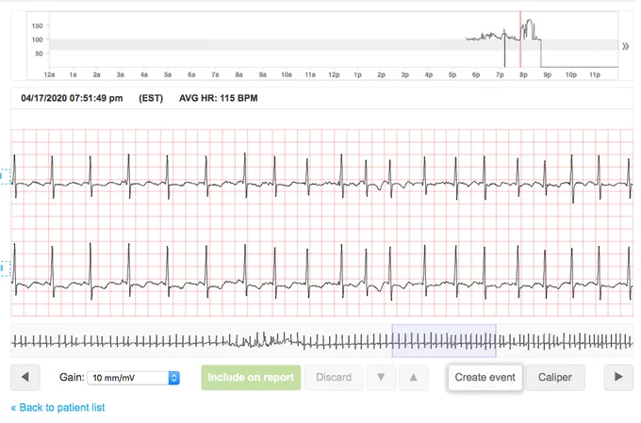Click Create event button

[x=485, y=377]
